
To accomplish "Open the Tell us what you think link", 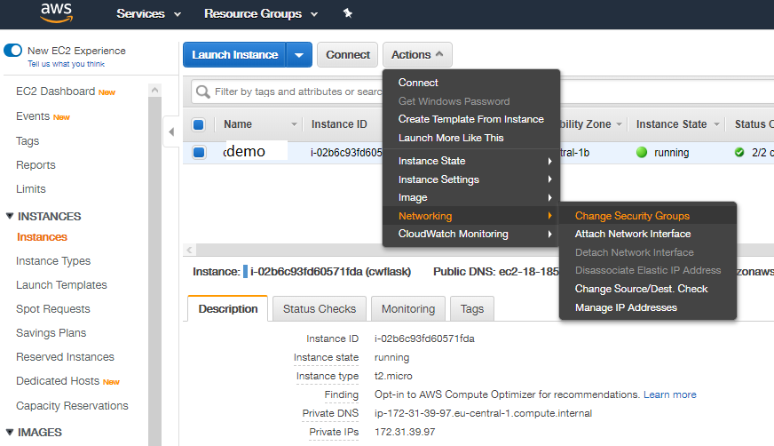I will [x=67, y=64].
